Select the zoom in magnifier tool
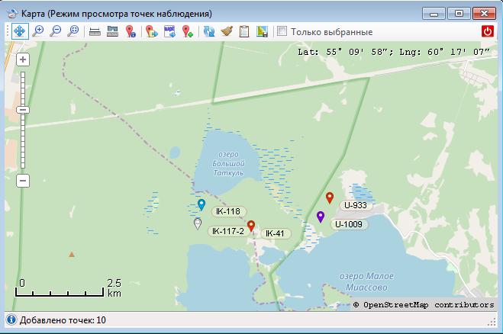The height and width of the screenshot is (334, 503). [x=38, y=31]
